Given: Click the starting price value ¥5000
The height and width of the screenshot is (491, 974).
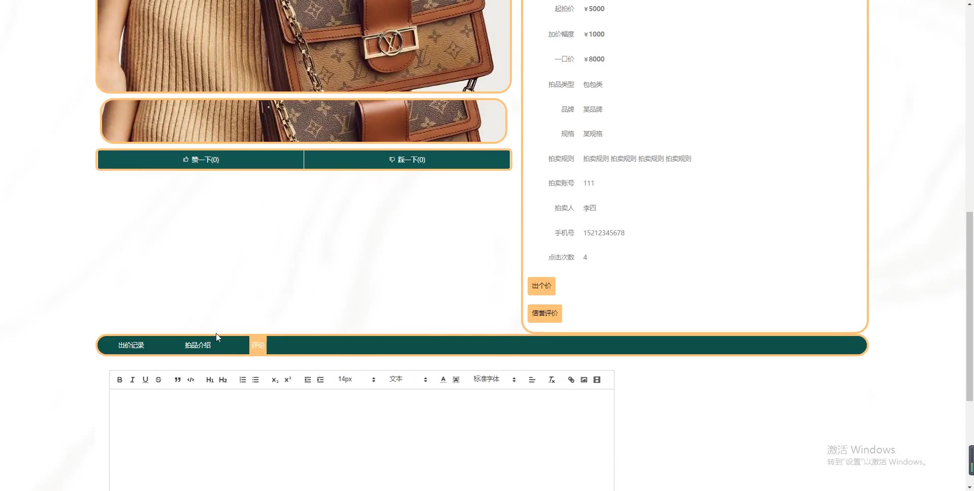Looking at the screenshot, I should click(x=594, y=9).
